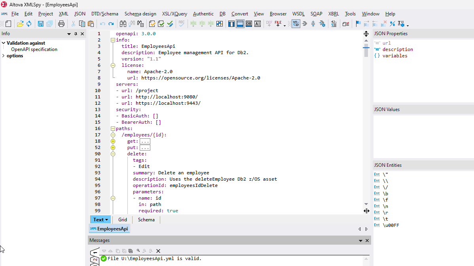Expand the collapsed get section
Image resolution: width=474 pixels, height=266 pixels.
(113, 141)
